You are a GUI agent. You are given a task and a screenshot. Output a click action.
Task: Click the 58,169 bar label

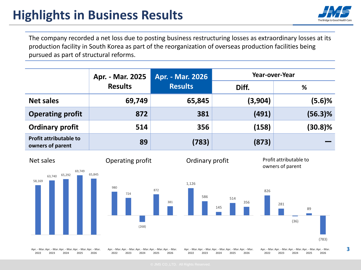38,181
